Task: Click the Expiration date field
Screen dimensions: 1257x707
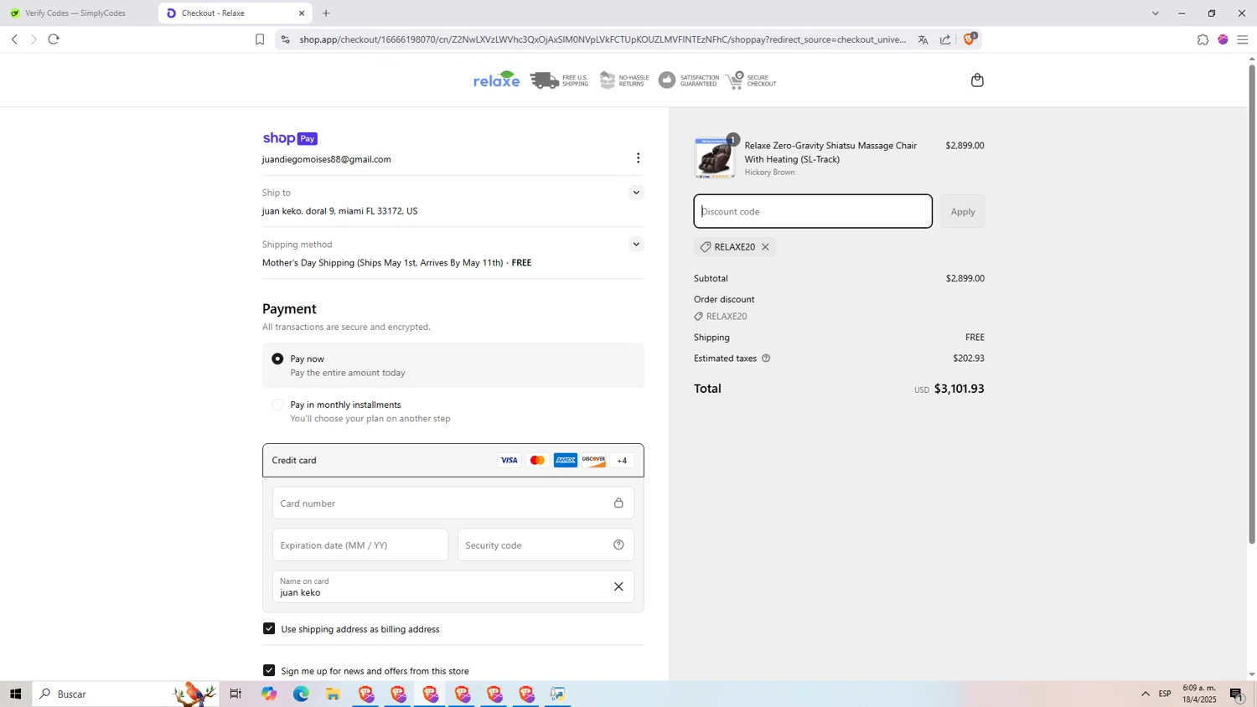Action: click(360, 545)
